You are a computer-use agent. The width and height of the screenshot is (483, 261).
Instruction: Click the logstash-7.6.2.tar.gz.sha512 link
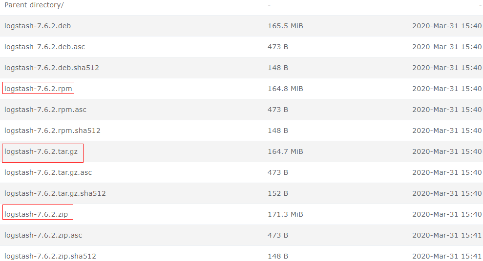click(55, 193)
